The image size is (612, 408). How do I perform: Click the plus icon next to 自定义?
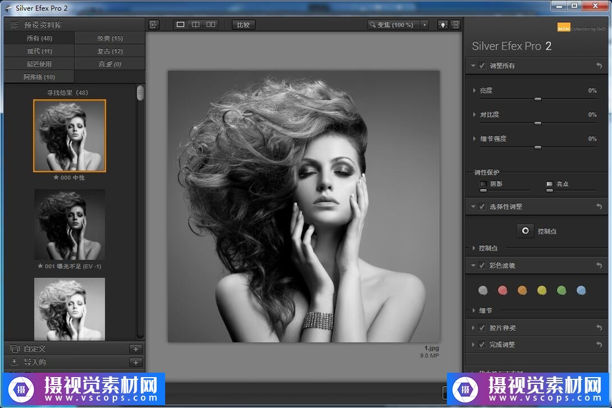[x=136, y=349]
